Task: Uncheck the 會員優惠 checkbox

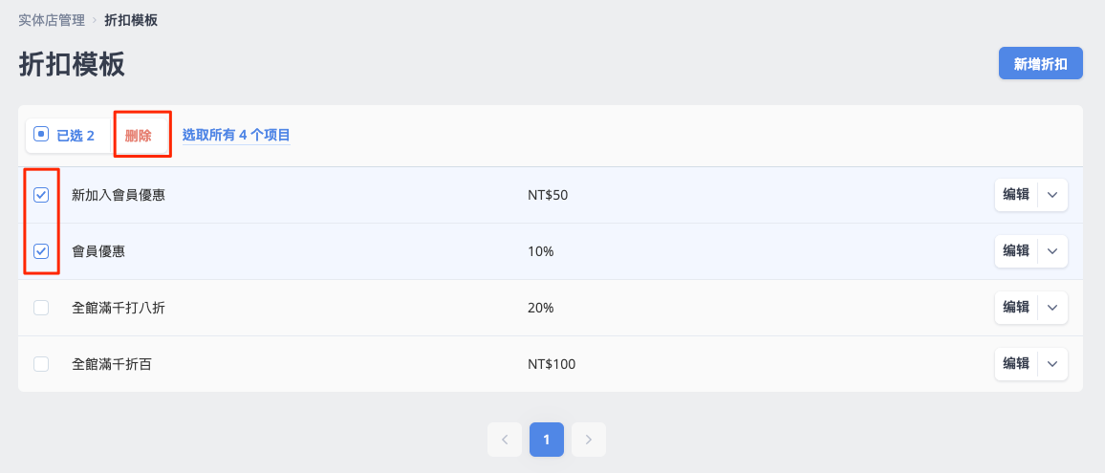Action: [x=41, y=251]
